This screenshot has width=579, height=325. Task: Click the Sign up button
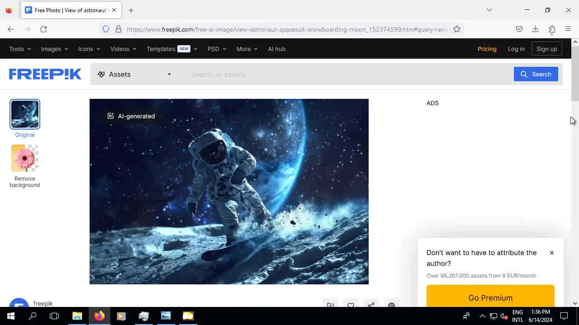pyautogui.click(x=546, y=49)
